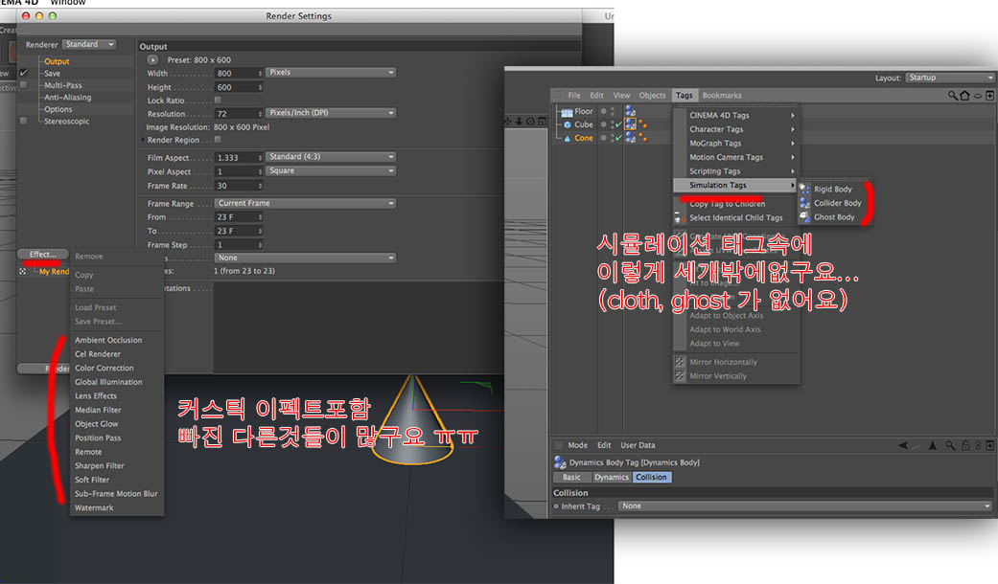998x584 pixels.
Task: Switch to the Dynamics tab
Action: [x=612, y=477]
